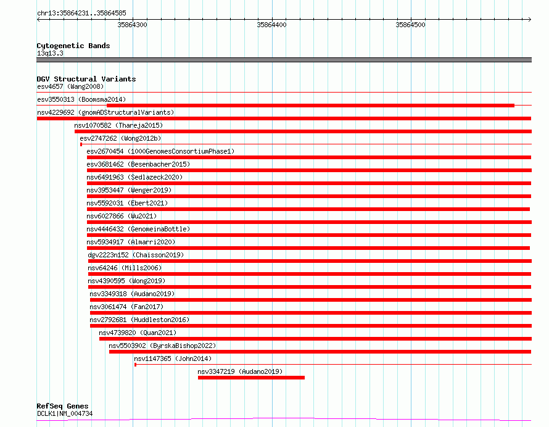Open variant nsv1070582 (Thareja2015)
The image size is (549, 427).
(x=118, y=125)
